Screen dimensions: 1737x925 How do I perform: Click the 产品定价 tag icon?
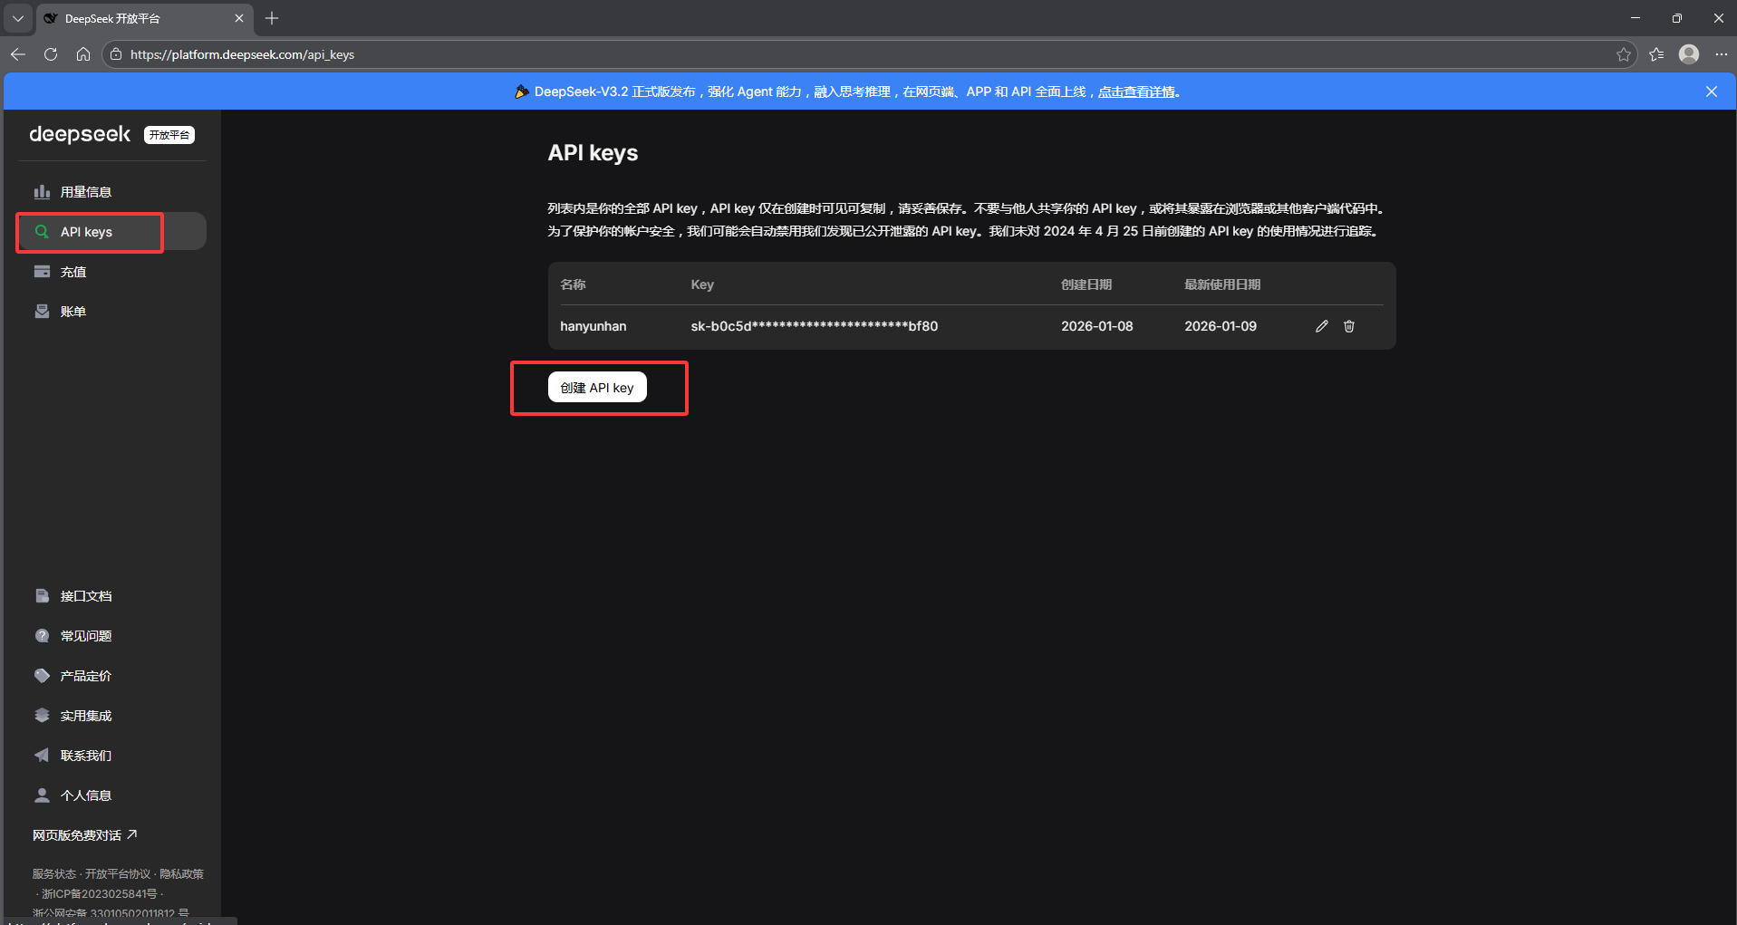[x=42, y=676]
